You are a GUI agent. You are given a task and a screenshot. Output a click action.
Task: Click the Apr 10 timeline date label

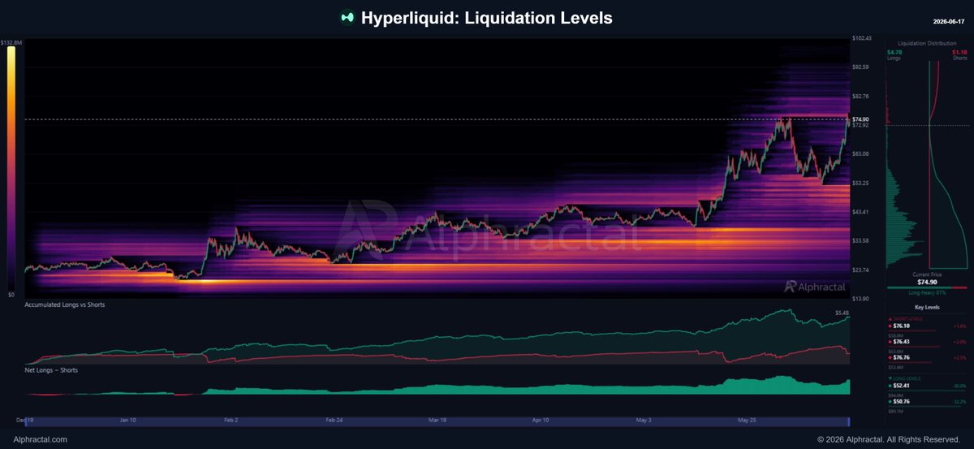[x=541, y=421]
